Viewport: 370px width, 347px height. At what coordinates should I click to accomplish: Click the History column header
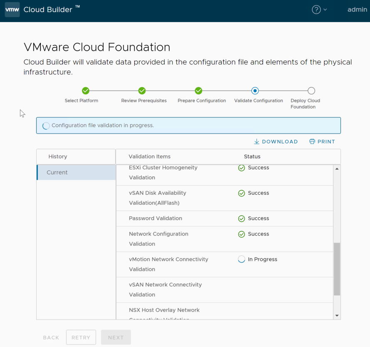(58, 156)
